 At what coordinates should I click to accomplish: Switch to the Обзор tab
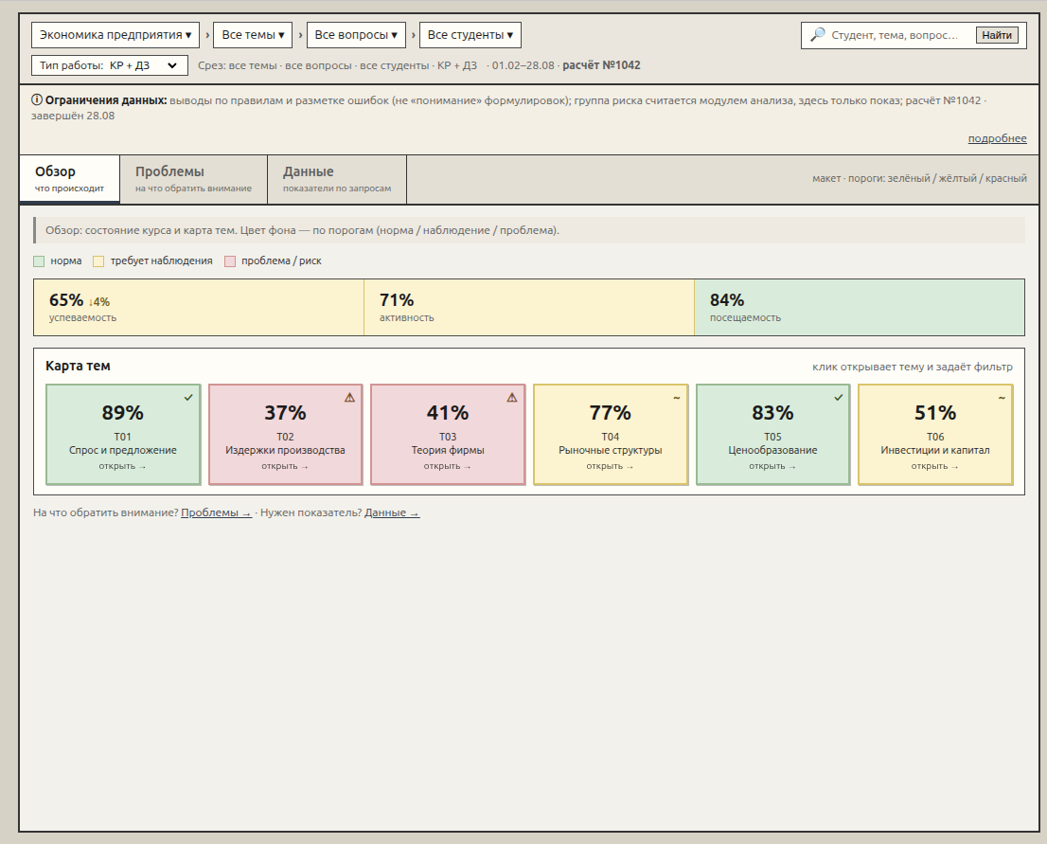(69, 178)
